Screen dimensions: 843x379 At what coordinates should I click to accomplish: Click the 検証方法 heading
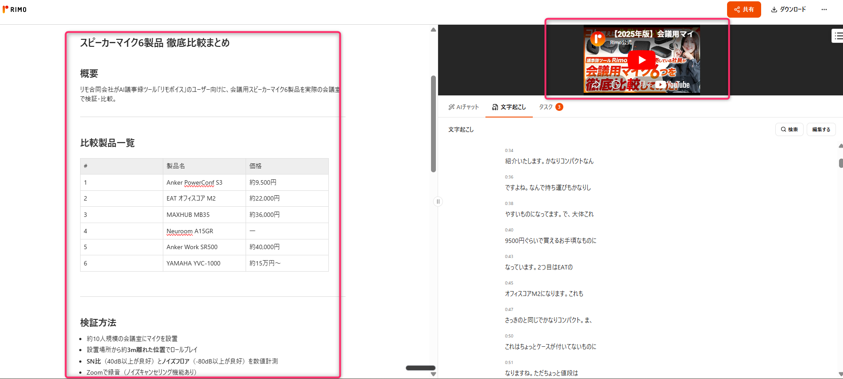pyautogui.click(x=98, y=322)
